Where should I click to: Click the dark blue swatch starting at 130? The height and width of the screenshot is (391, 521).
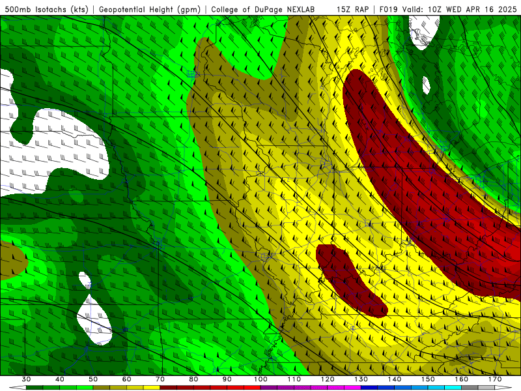click(x=369, y=388)
